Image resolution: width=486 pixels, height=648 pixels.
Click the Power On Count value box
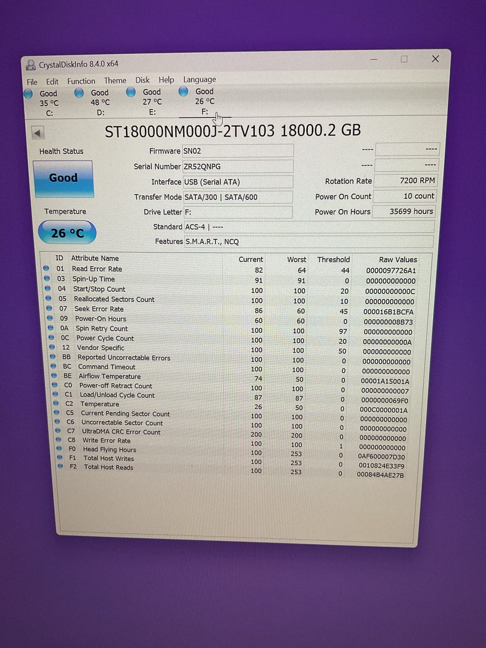coord(404,196)
